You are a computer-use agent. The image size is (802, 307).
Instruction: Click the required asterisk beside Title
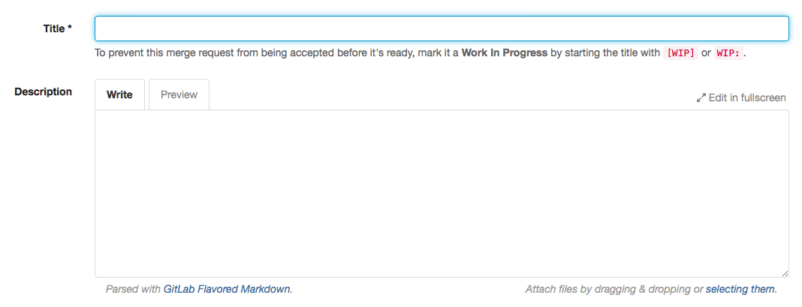coord(70,29)
